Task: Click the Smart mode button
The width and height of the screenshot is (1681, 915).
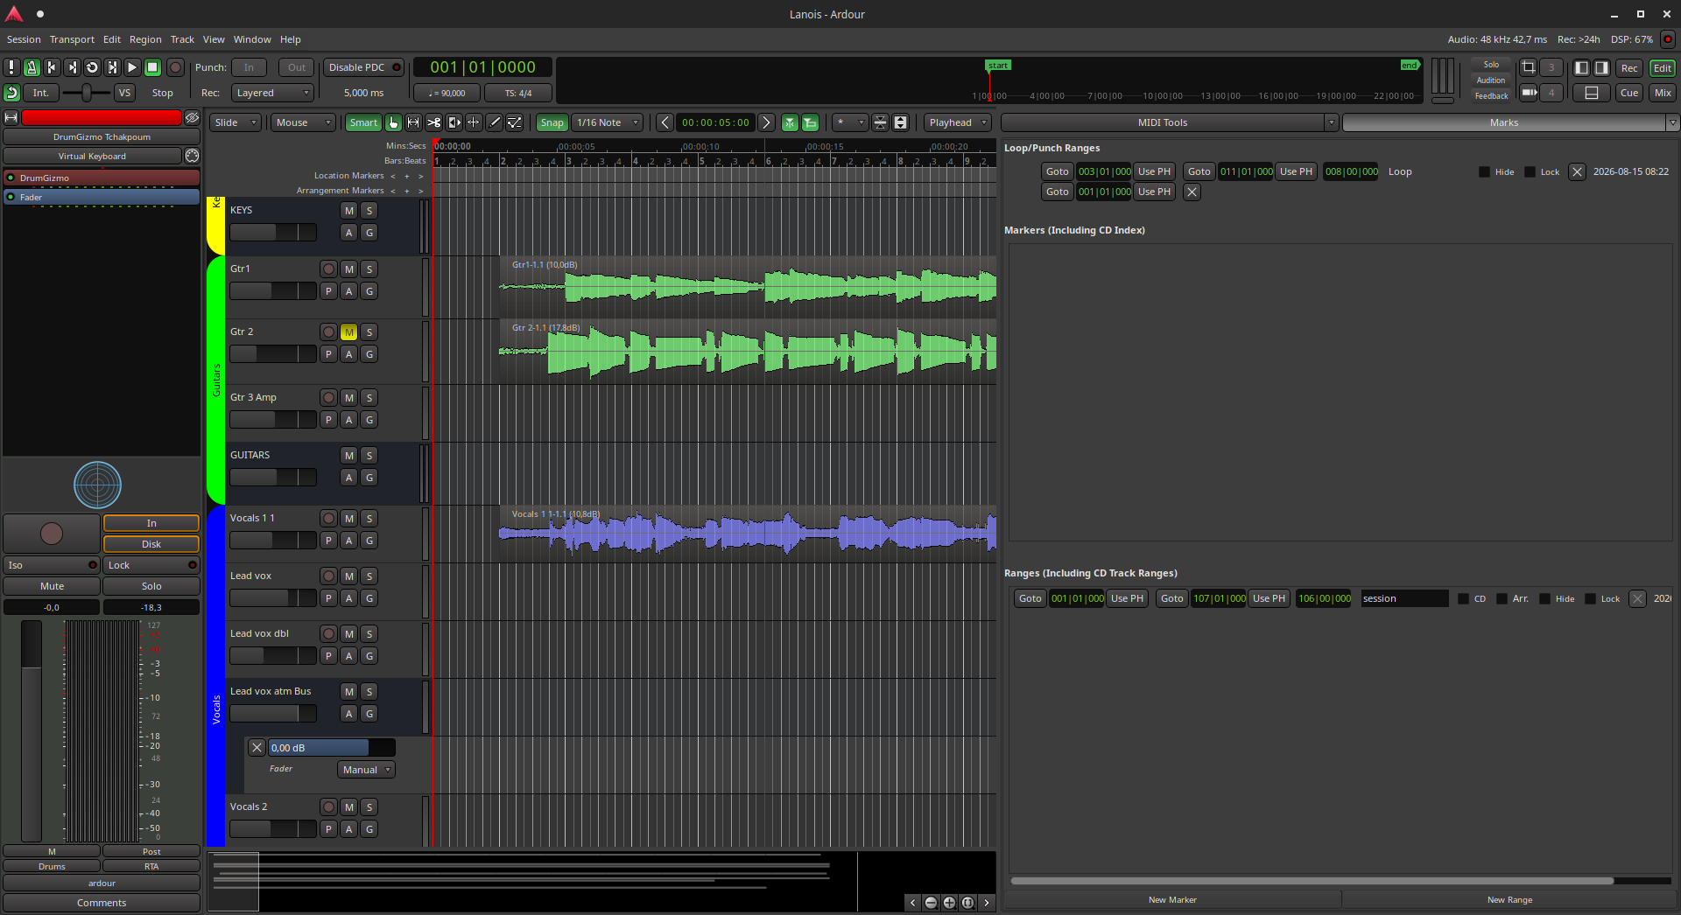Action: click(x=363, y=122)
